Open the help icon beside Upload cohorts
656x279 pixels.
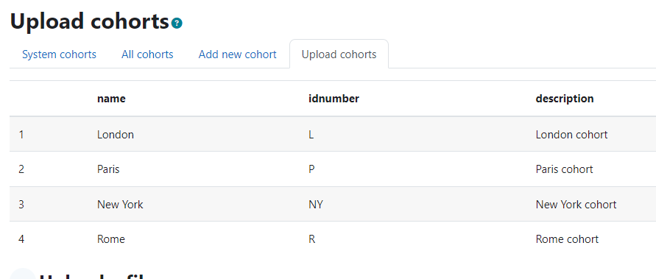click(x=177, y=23)
